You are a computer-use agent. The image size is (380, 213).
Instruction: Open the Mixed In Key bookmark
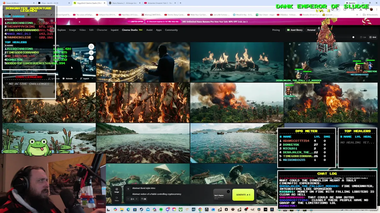[x=243, y=14]
